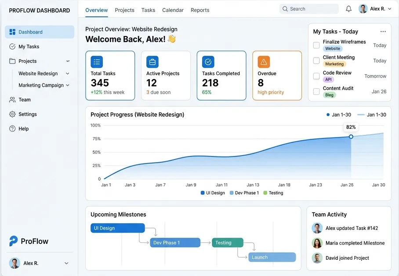Switch to the Calendar tab
The image size is (399, 276).
coord(173,10)
